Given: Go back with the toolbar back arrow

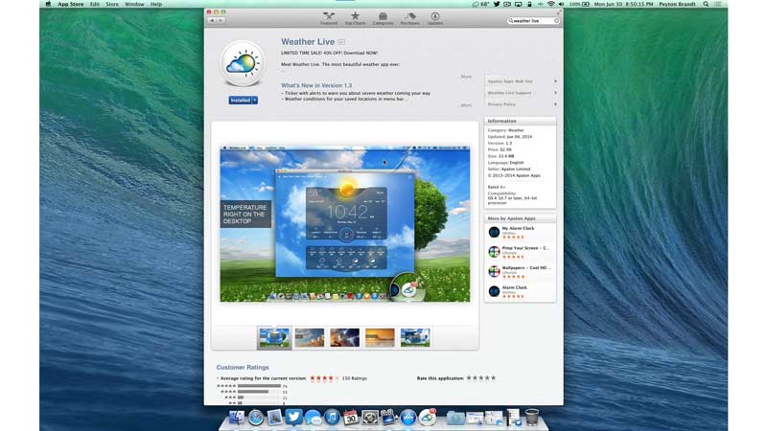Looking at the screenshot, I should [212, 20].
